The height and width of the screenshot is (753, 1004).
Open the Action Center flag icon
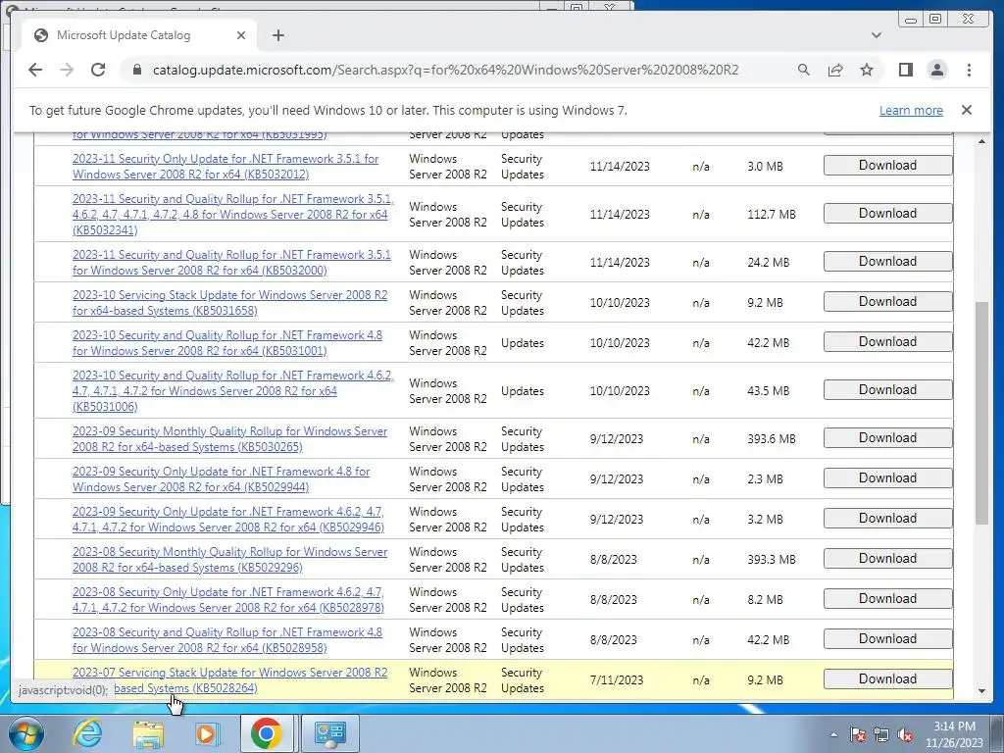[858, 734]
